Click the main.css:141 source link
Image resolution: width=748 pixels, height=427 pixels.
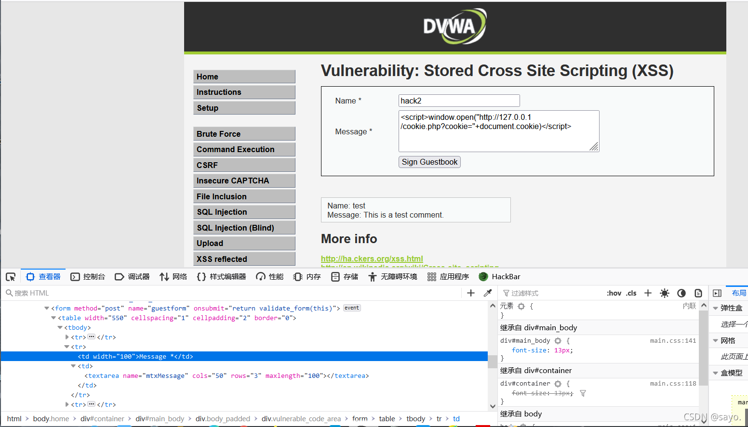click(673, 341)
